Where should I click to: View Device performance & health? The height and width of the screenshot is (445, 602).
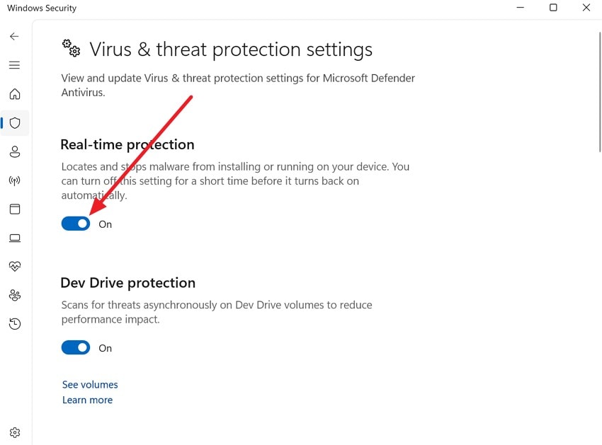pyautogui.click(x=14, y=266)
